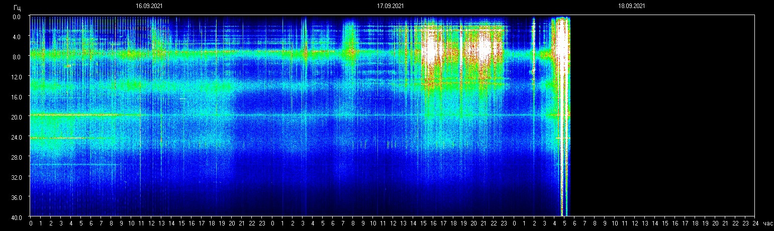The height and width of the screenshot is (231, 774).
Task: Select the 0.0 frequency axis label
Action: (17, 17)
